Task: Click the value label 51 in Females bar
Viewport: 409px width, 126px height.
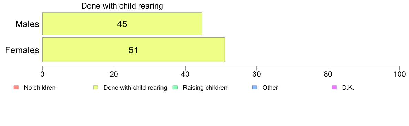Action: (x=133, y=50)
